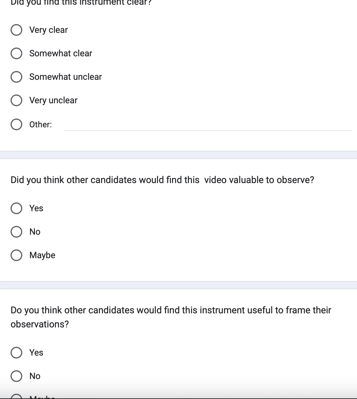This screenshot has height=399, width=357.
Task: Pick the 'Somewhat unclear' radio button
Action: click(x=16, y=77)
